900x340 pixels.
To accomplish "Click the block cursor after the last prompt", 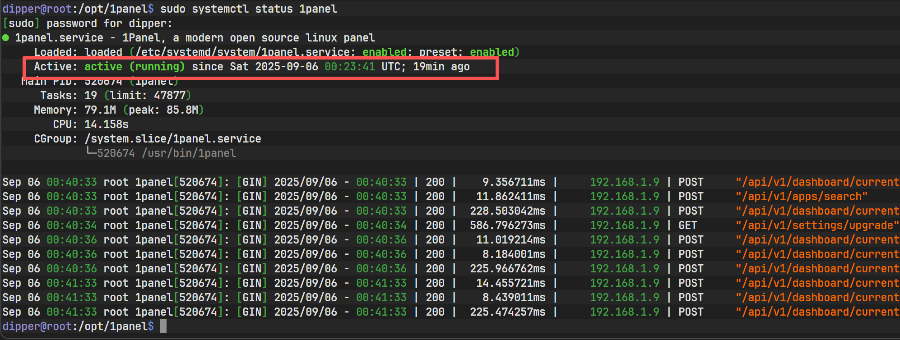I will click(x=163, y=326).
